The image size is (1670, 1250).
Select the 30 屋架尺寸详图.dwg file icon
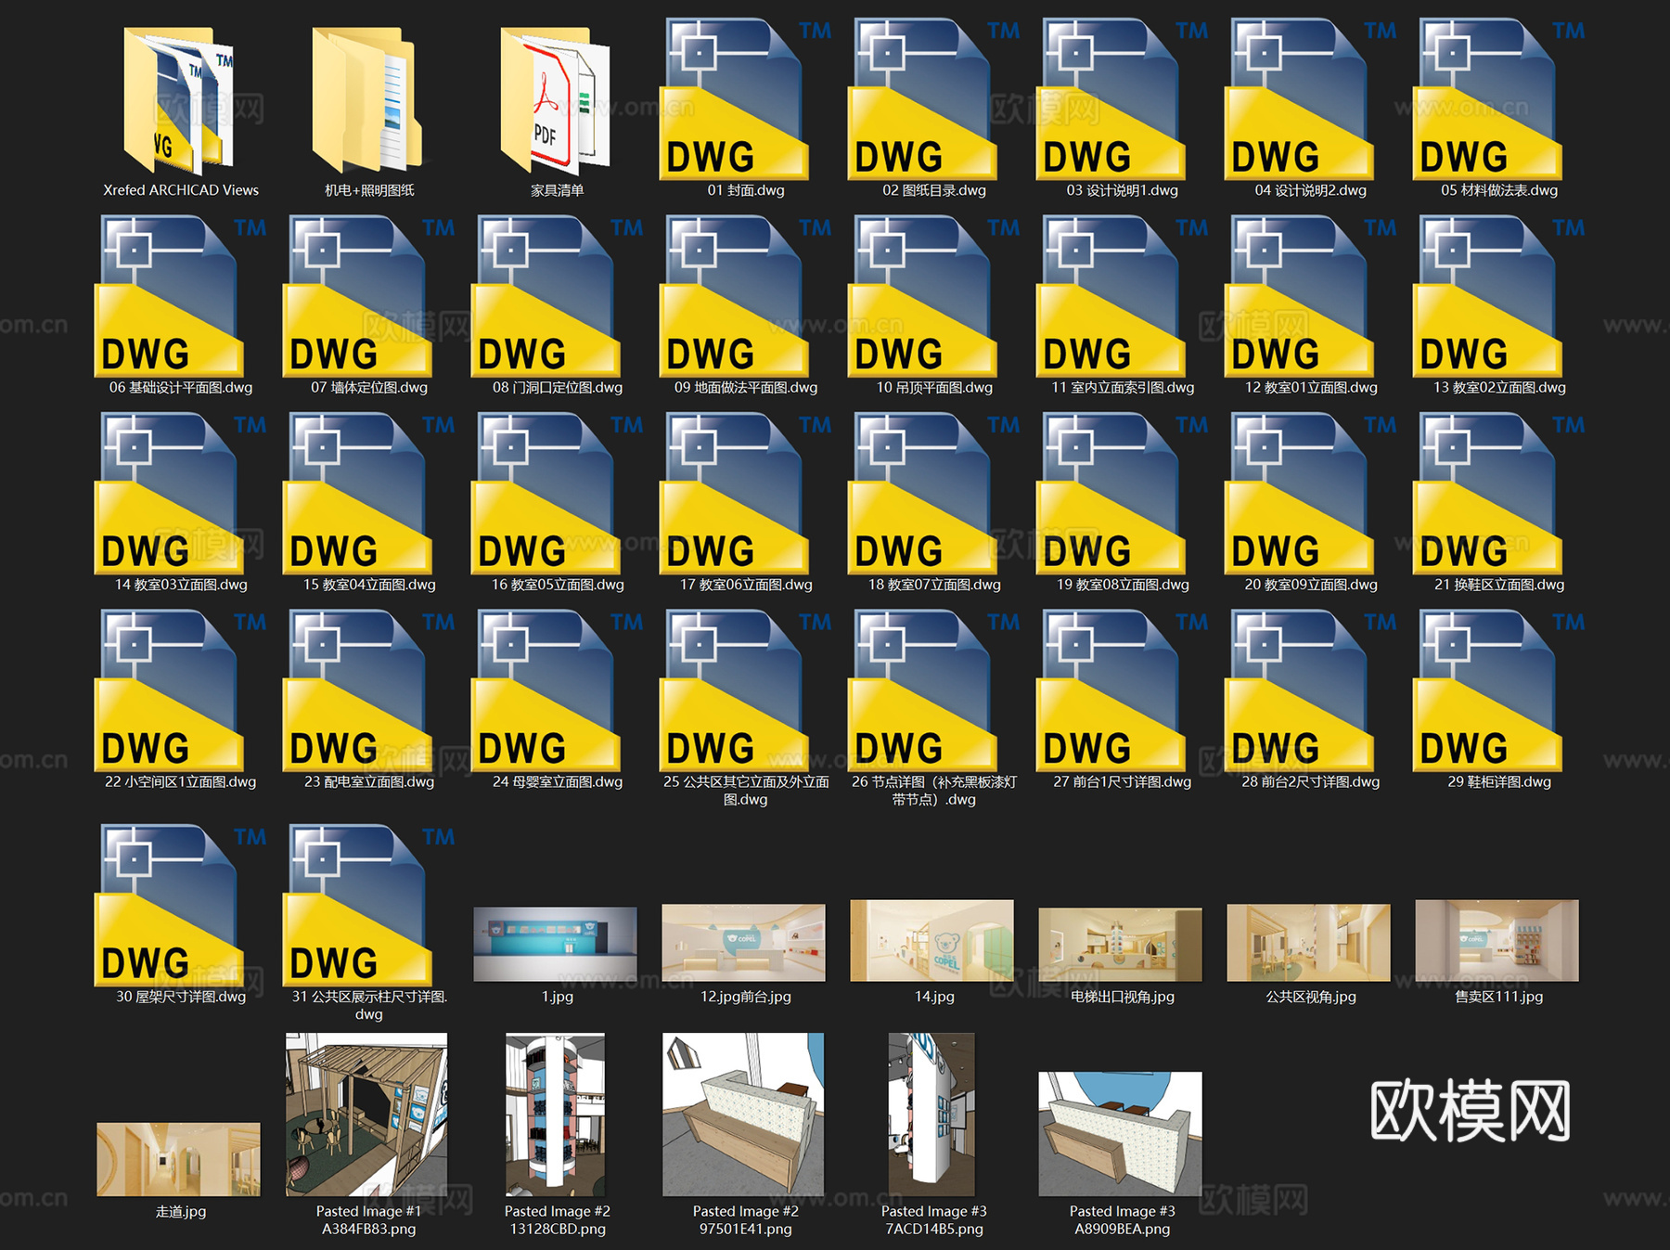169,906
